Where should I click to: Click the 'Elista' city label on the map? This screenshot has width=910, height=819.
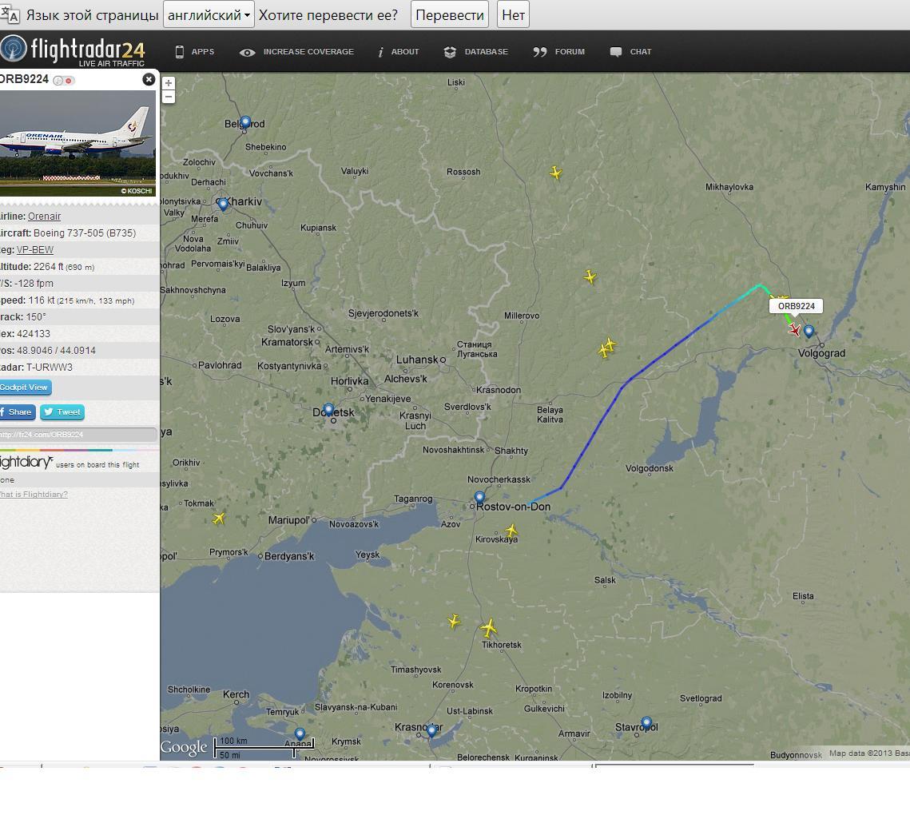point(803,596)
